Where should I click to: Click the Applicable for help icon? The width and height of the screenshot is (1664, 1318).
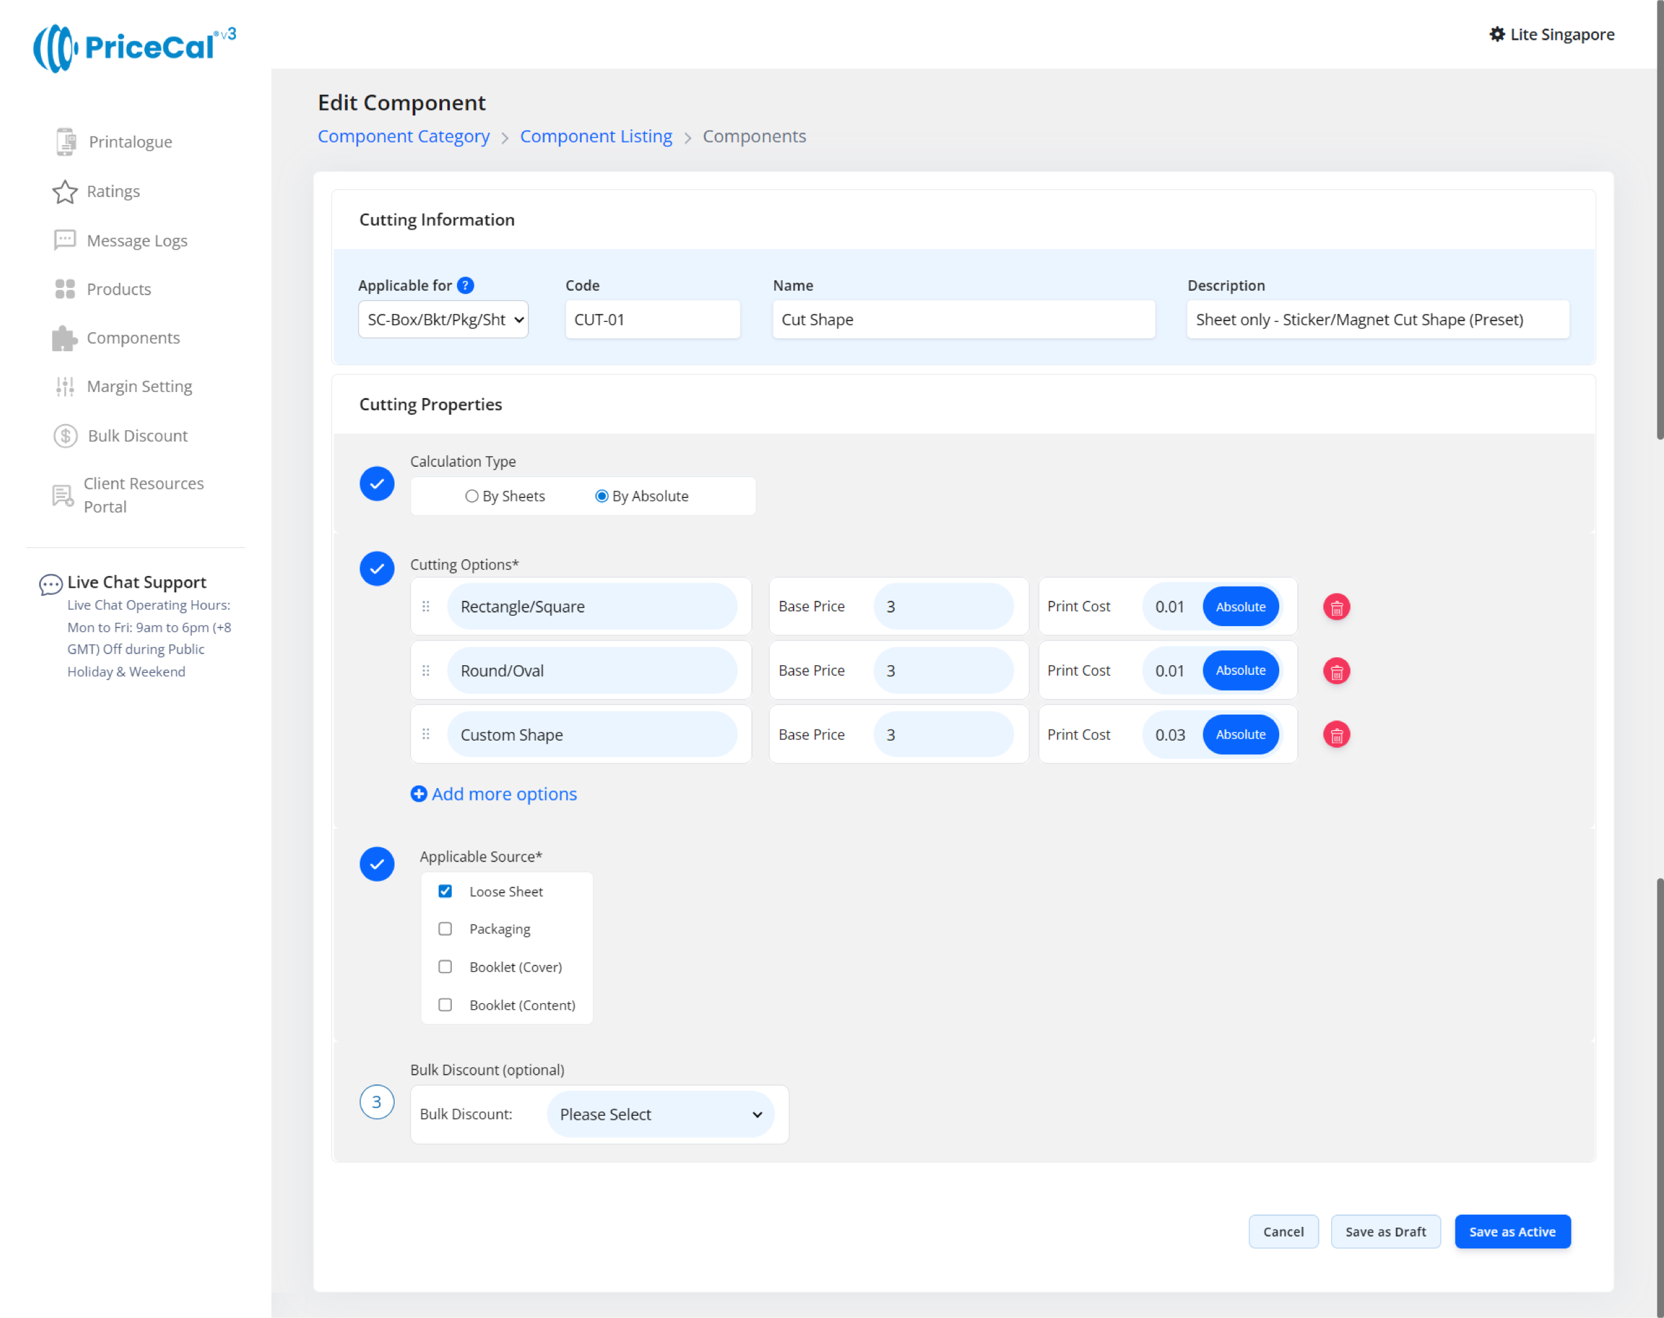[465, 285]
